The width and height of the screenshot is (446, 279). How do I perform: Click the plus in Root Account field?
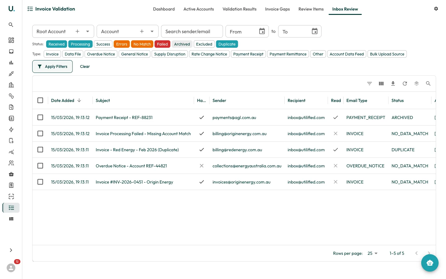[x=77, y=31]
